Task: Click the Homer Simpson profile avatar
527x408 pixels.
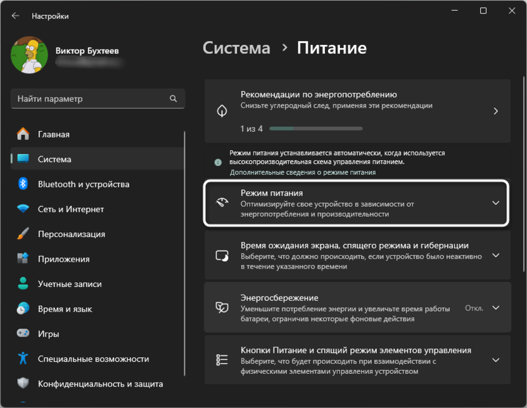Action: [29, 54]
